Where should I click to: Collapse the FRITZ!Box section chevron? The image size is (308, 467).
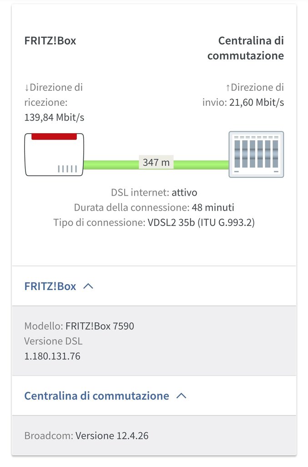click(x=88, y=286)
